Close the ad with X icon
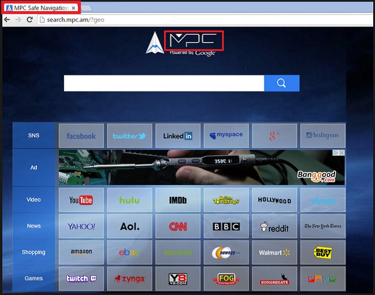Viewport: 375px width, 295px height. pyautogui.click(x=342, y=153)
